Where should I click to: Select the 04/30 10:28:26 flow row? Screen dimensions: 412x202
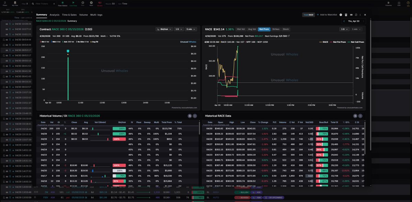[16, 24]
